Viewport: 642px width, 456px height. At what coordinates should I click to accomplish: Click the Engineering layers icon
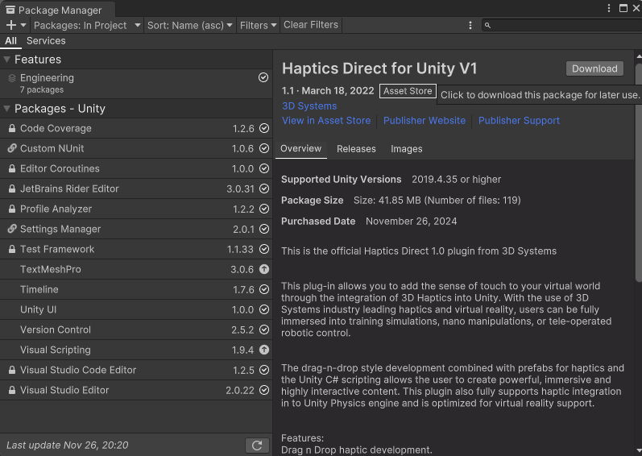[12, 78]
